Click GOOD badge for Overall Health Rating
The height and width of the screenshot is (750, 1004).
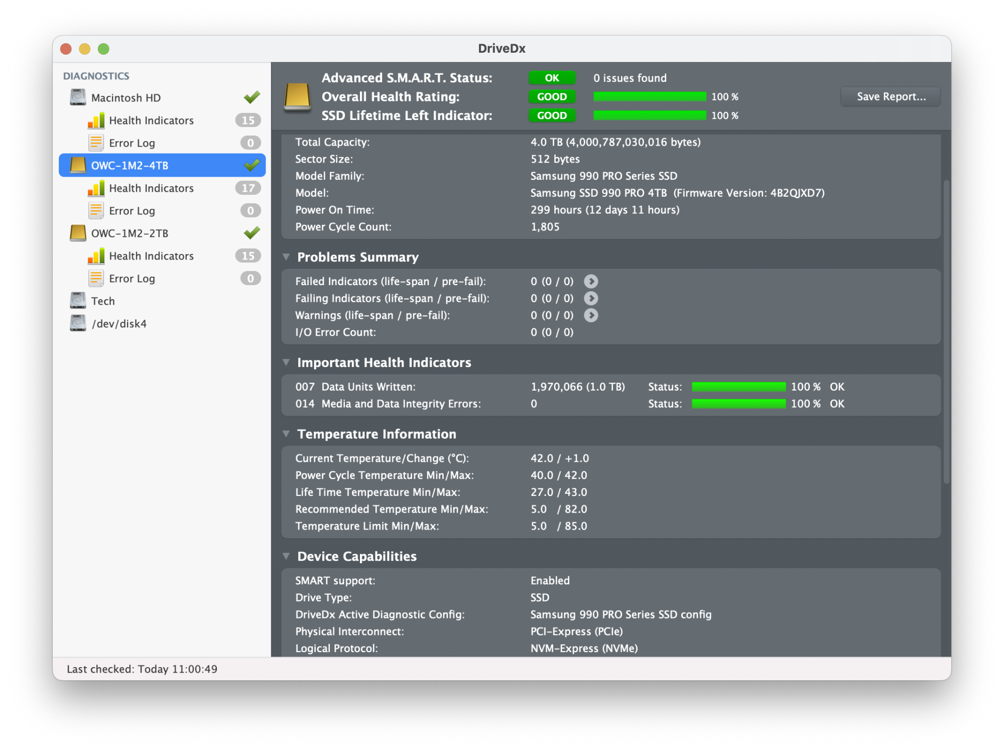tap(552, 97)
